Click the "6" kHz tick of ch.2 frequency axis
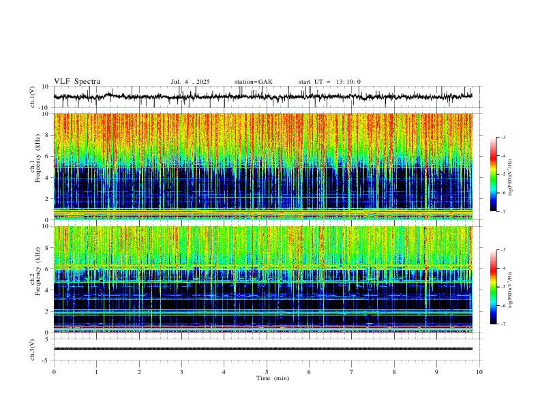This screenshot has height=417, width=540. click(x=48, y=268)
